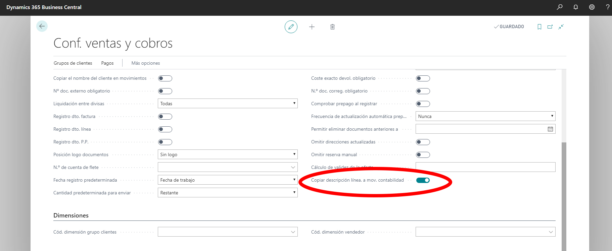
Task: Toggle Comprobar prepago al registrar
Action: click(423, 104)
